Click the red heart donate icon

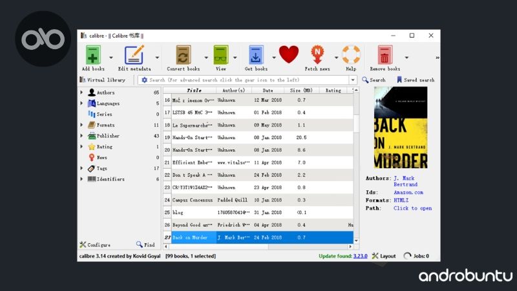point(289,54)
